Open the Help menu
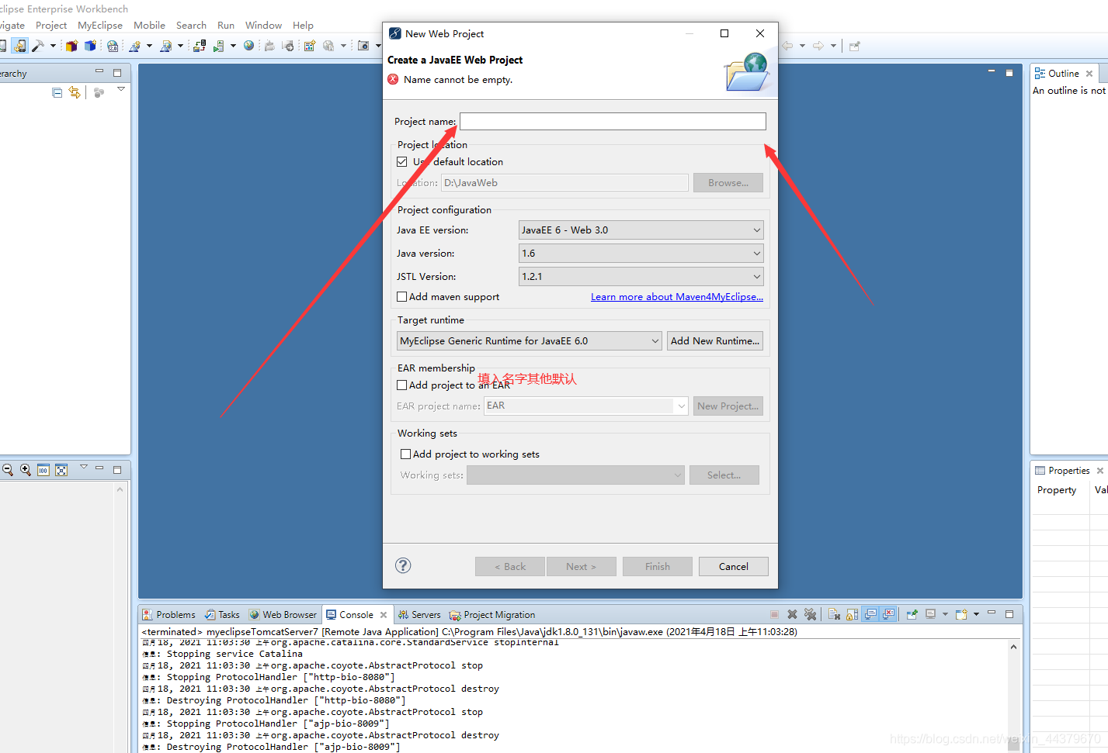The image size is (1108, 753). pyautogui.click(x=303, y=26)
